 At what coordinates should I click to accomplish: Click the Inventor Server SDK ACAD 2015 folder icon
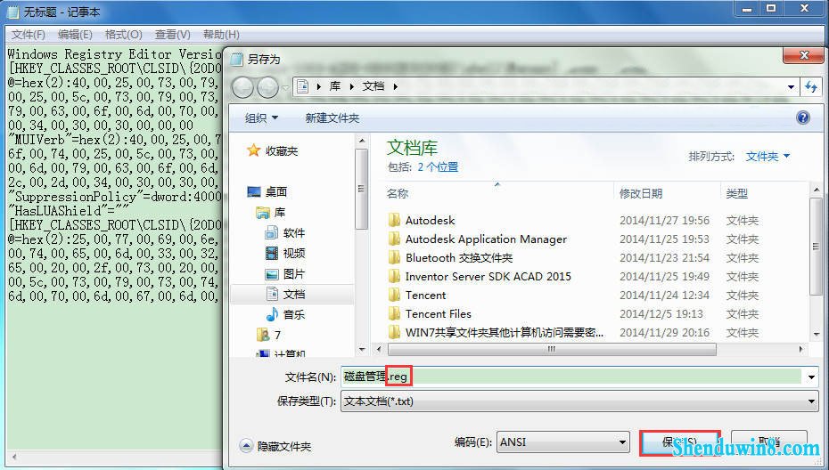pyautogui.click(x=394, y=276)
